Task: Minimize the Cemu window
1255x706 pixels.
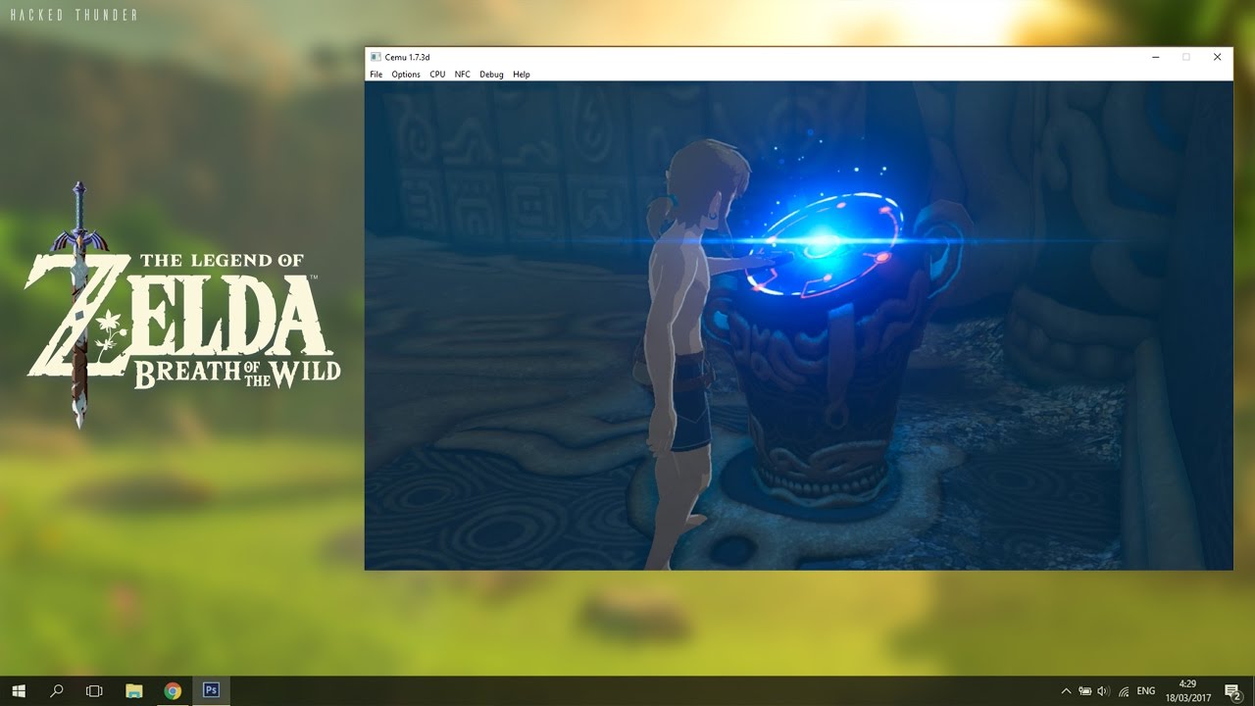Action: [1154, 57]
